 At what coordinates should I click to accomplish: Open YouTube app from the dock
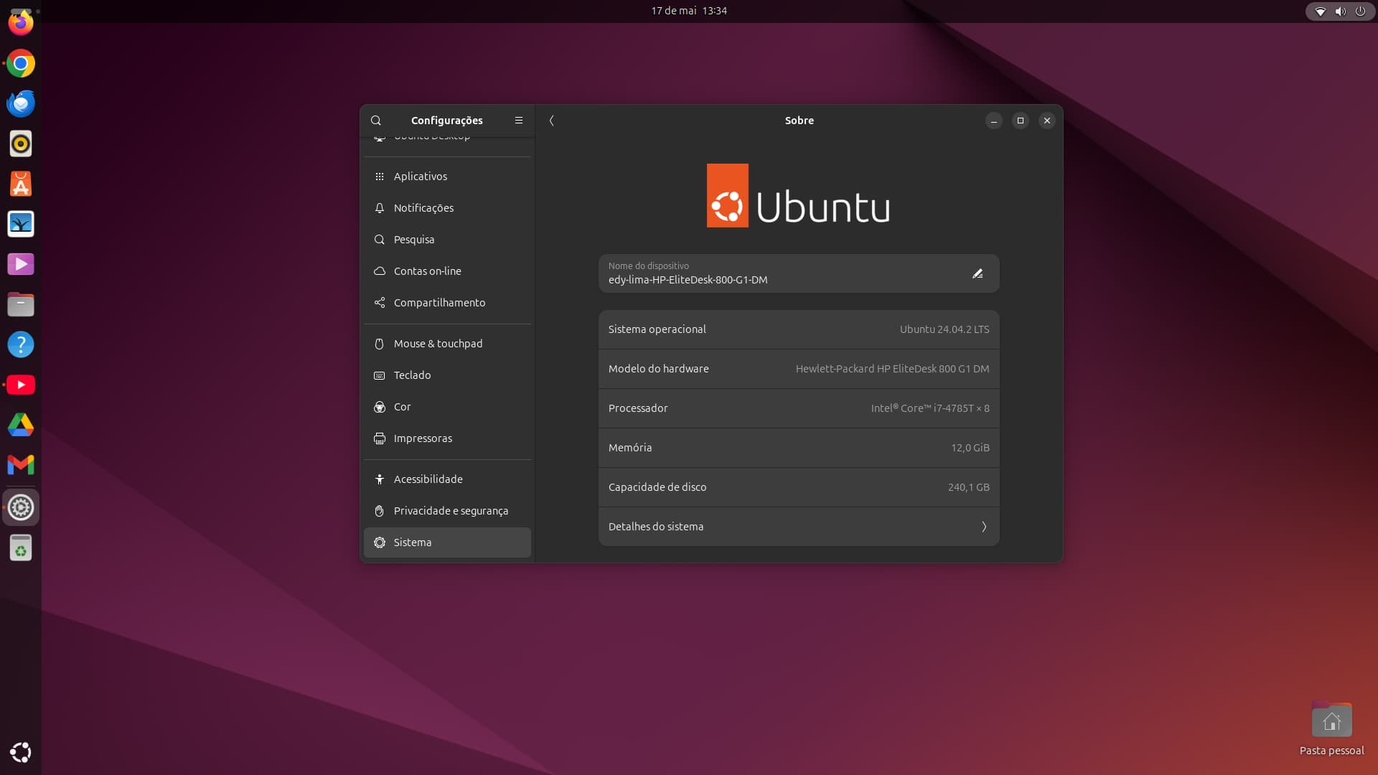pyautogui.click(x=21, y=385)
